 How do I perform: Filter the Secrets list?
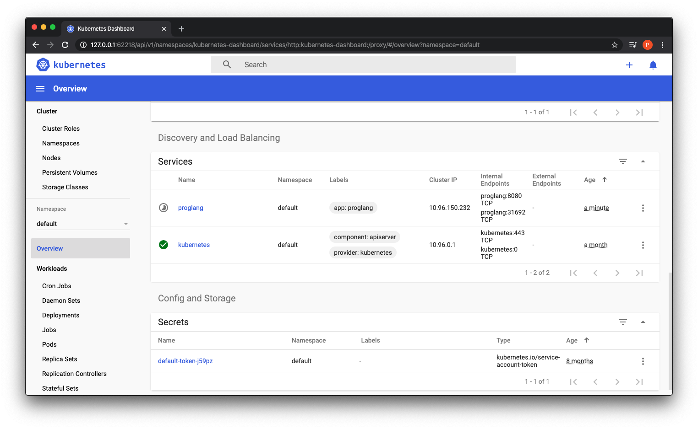[623, 322]
